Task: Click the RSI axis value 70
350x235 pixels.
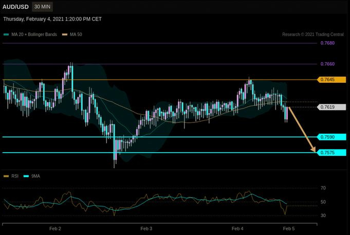Action: pos(323,188)
